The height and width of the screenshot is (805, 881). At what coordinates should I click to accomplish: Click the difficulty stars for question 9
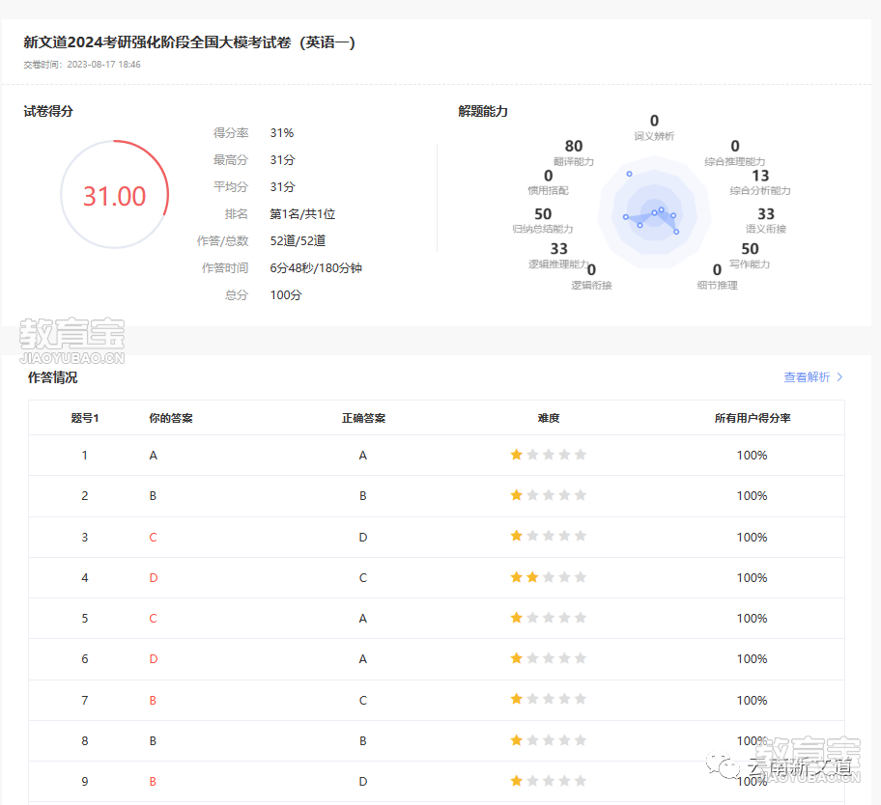coord(549,781)
